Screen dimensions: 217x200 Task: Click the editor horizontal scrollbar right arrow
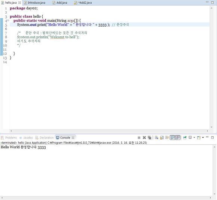[207, 131]
